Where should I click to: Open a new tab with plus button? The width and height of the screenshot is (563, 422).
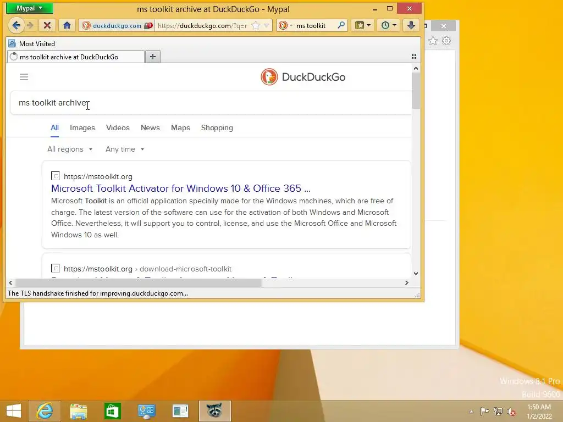coord(153,57)
